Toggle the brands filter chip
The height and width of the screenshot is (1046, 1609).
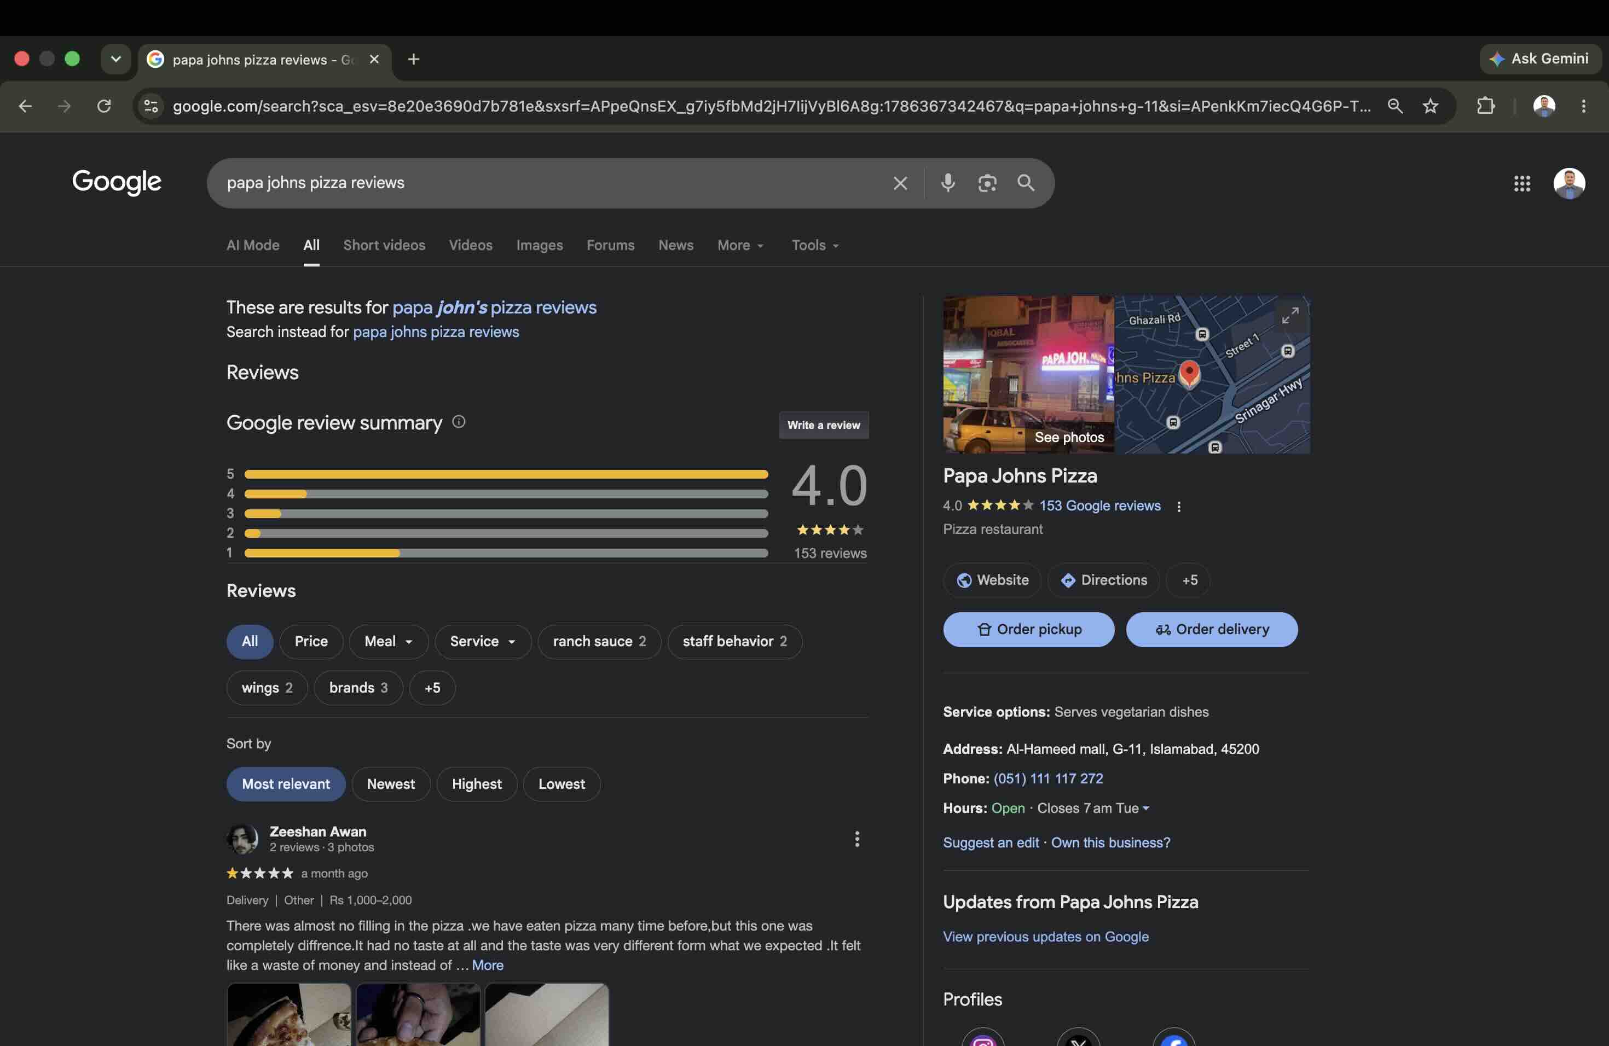pos(358,688)
